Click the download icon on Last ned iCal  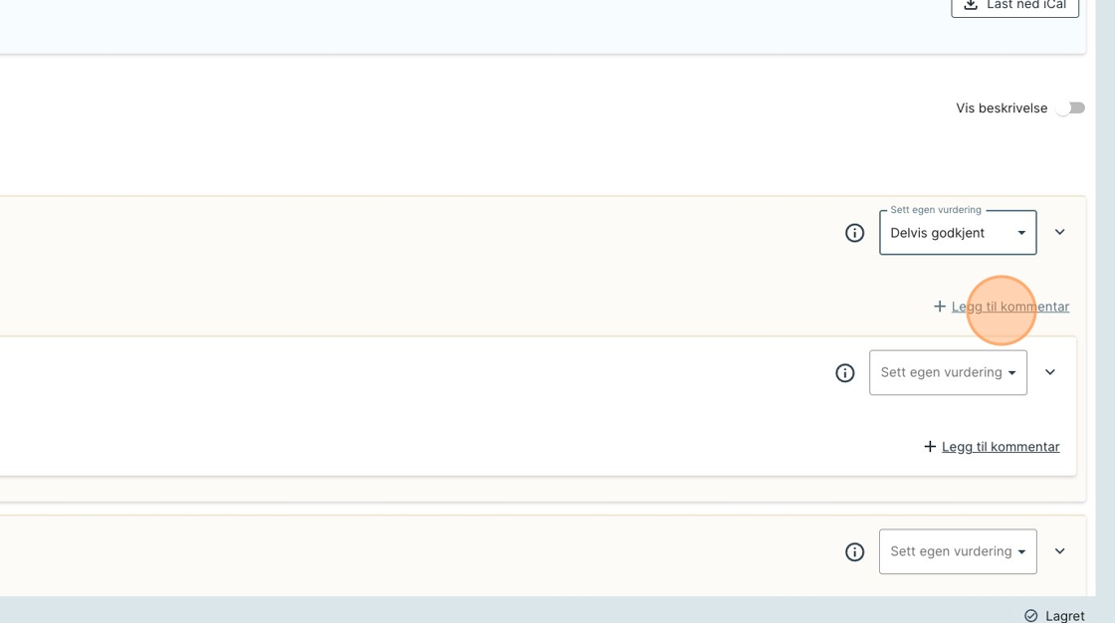971,5
